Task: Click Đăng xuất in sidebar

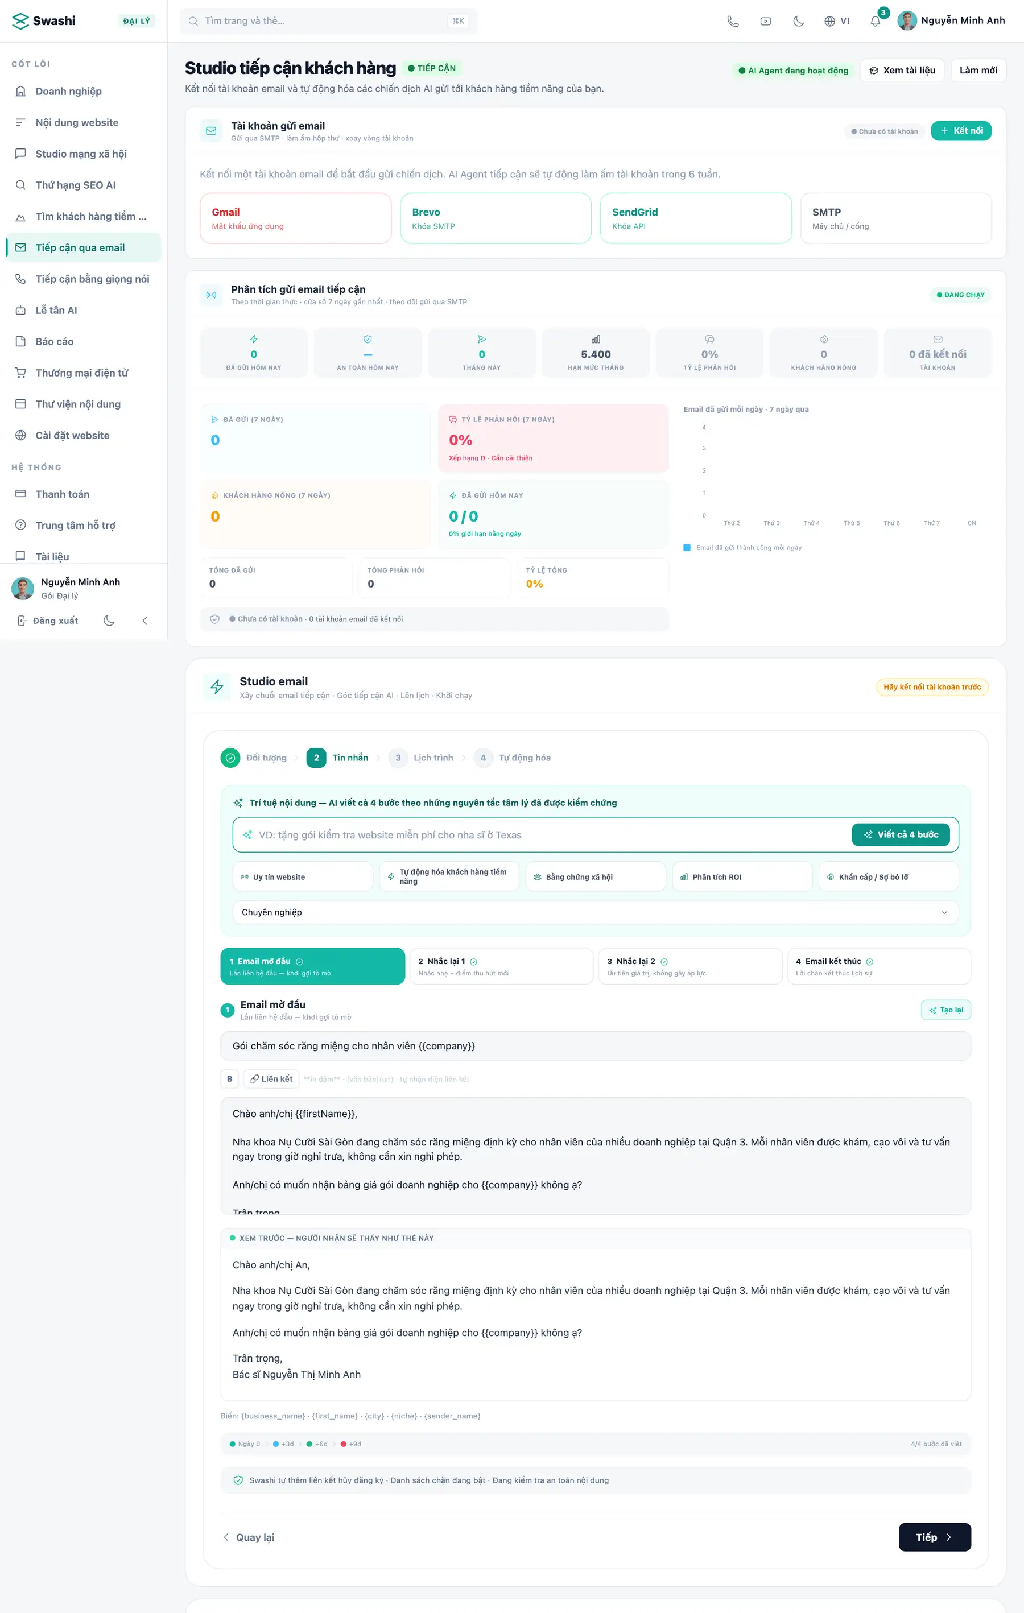Action: [48, 621]
